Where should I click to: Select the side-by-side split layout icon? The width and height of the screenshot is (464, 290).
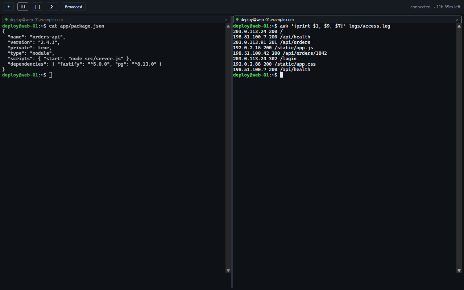click(x=23, y=7)
